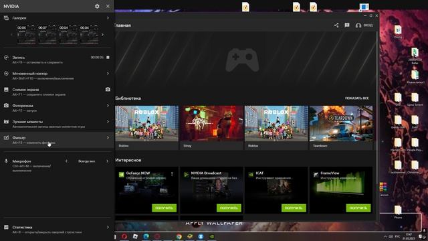Click the Запись record icon

6,58
